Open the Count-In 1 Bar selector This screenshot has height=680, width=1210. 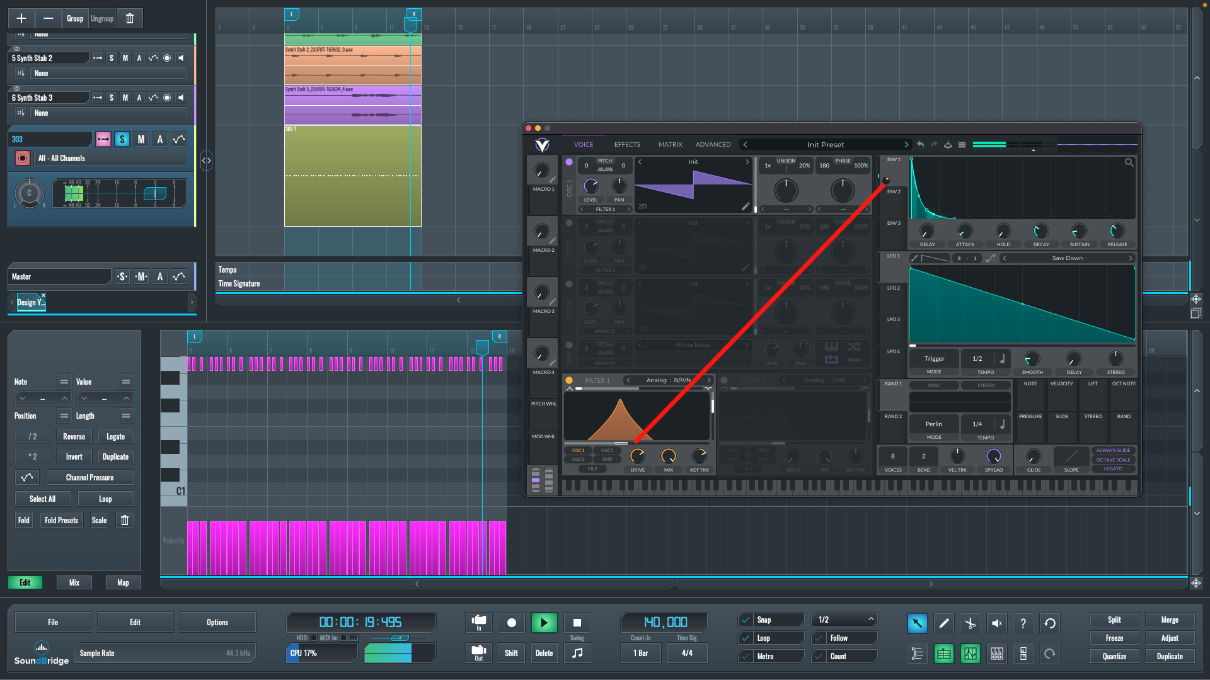pyautogui.click(x=641, y=653)
